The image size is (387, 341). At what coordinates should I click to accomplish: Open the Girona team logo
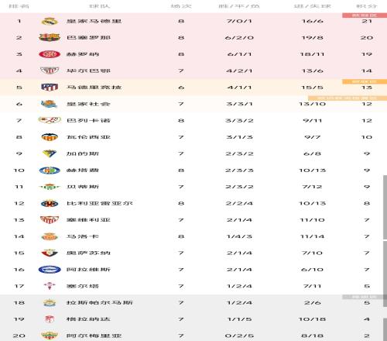50,54
